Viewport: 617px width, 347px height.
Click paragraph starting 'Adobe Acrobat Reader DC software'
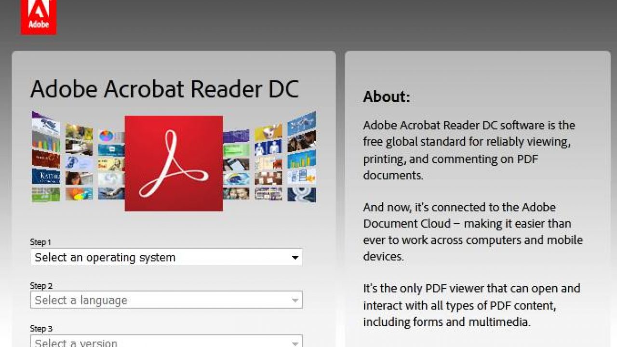tap(469, 150)
